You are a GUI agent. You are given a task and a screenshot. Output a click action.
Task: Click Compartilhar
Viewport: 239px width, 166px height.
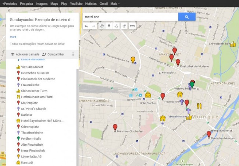tap(53, 54)
